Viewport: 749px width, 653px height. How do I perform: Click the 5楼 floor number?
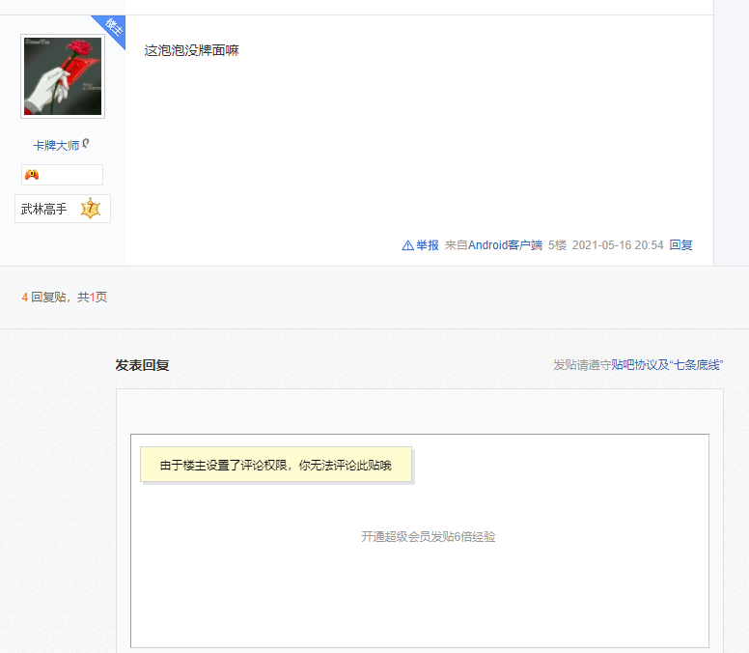(x=557, y=245)
